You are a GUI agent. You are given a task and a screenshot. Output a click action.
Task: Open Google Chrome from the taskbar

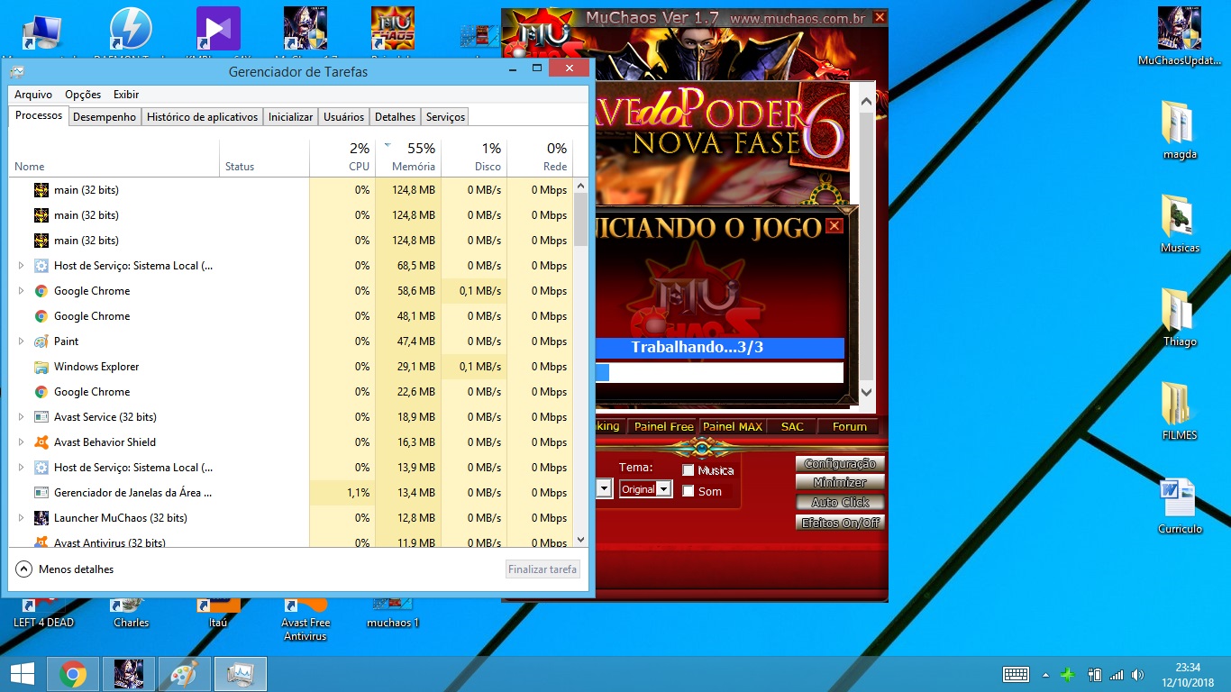click(73, 674)
